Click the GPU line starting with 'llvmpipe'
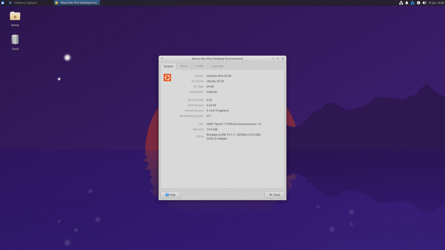Screen dimensions: 445x250 233,135
